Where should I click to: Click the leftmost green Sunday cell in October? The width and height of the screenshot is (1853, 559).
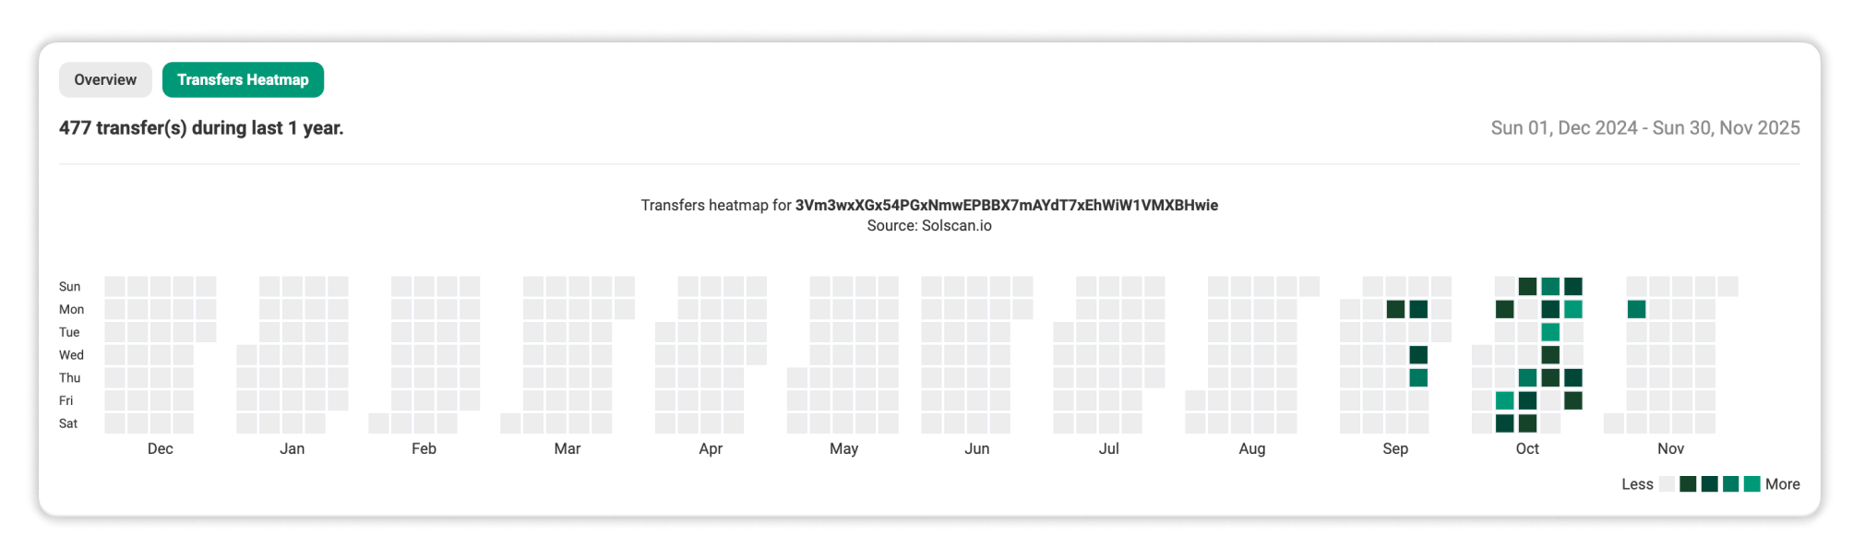[1527, 287]
